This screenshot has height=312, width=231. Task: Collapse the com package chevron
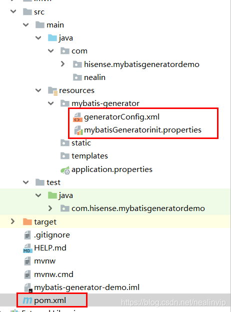(x=51, y=51)
